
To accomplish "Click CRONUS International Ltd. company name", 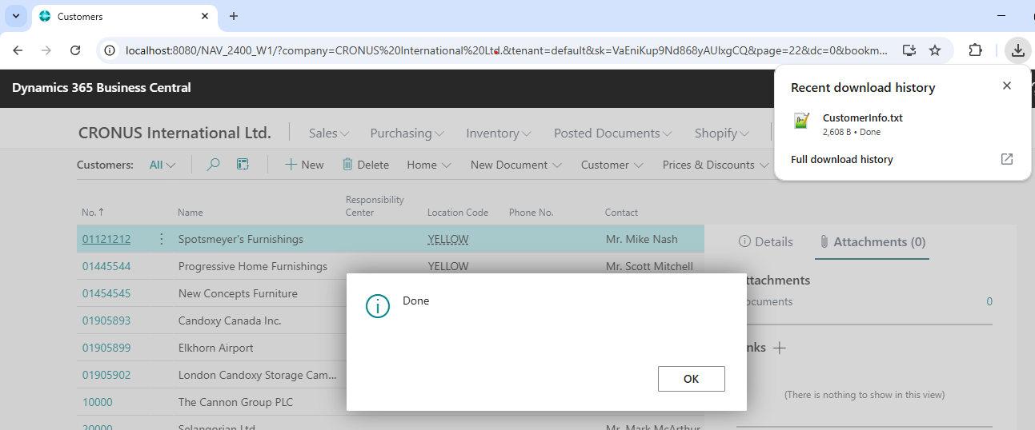I will point(175,133).
